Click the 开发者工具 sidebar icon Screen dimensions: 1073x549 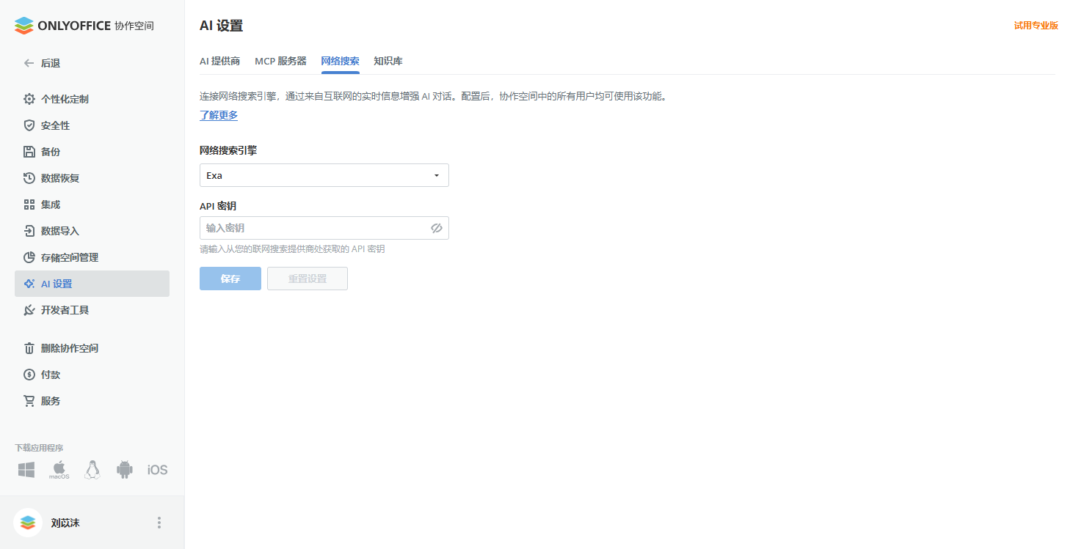pos(67,309)
